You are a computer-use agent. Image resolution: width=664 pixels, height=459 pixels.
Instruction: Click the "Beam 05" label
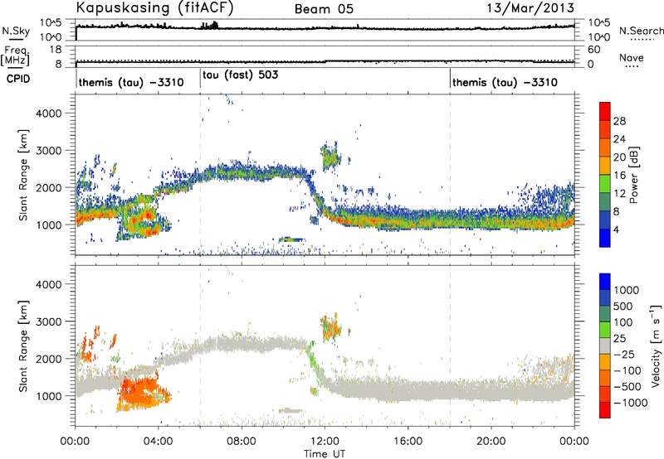point(324,9)
